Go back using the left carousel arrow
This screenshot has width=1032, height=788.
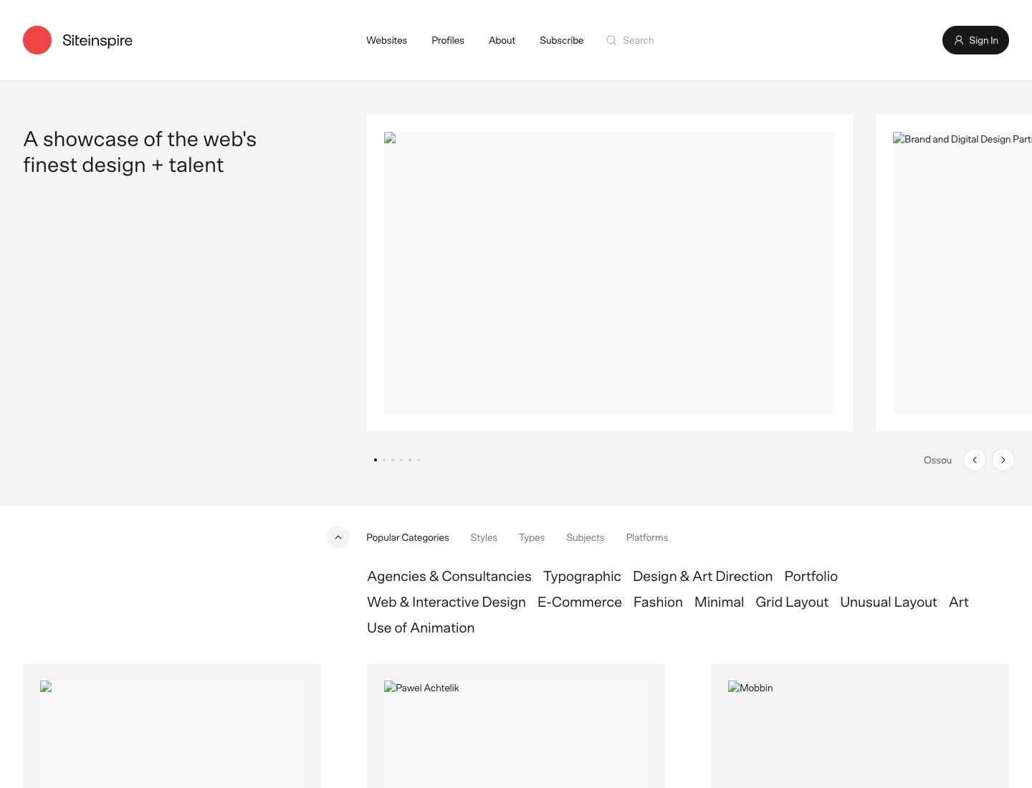tap(975, 460)
